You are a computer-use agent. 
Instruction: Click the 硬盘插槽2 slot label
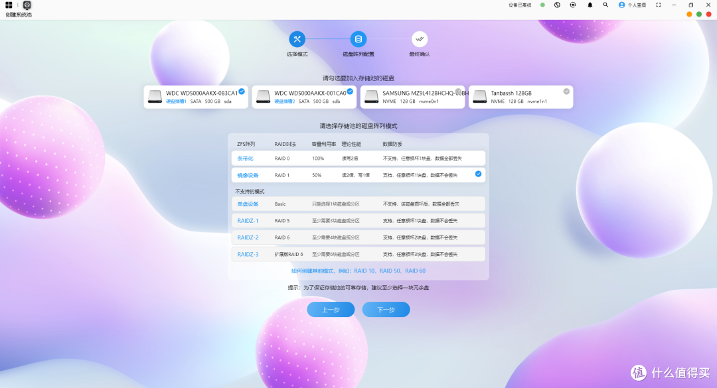tap(284, 101)
